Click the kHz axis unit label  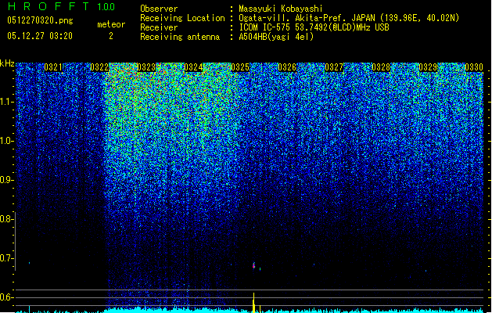(7, 63)
